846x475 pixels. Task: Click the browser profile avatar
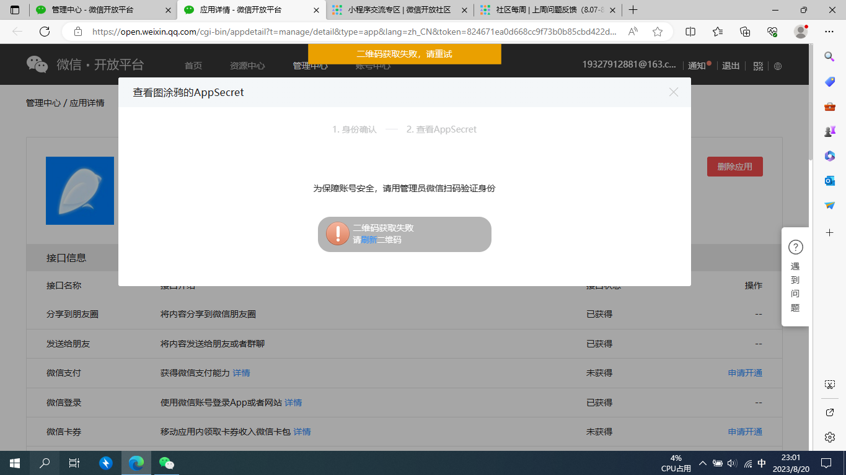point(801,32)
